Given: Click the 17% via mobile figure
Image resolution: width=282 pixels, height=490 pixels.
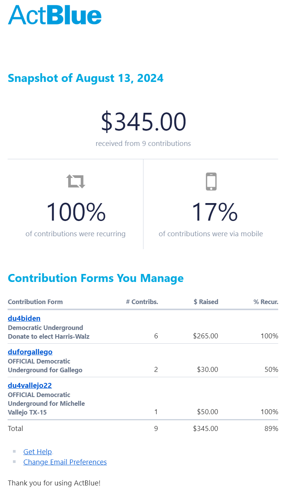Looking at the screenshot, I should [215, 212].
